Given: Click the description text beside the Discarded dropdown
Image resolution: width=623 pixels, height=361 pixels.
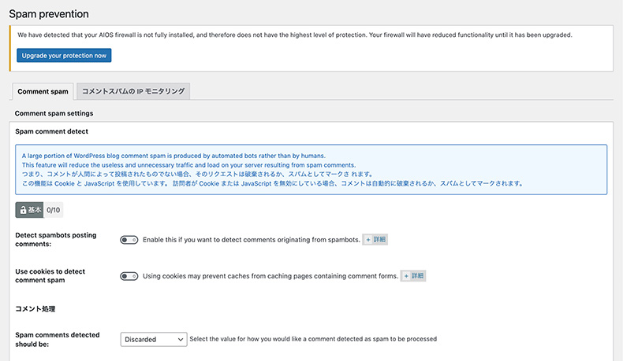Looking at the screenshot, I should [313, 339].
